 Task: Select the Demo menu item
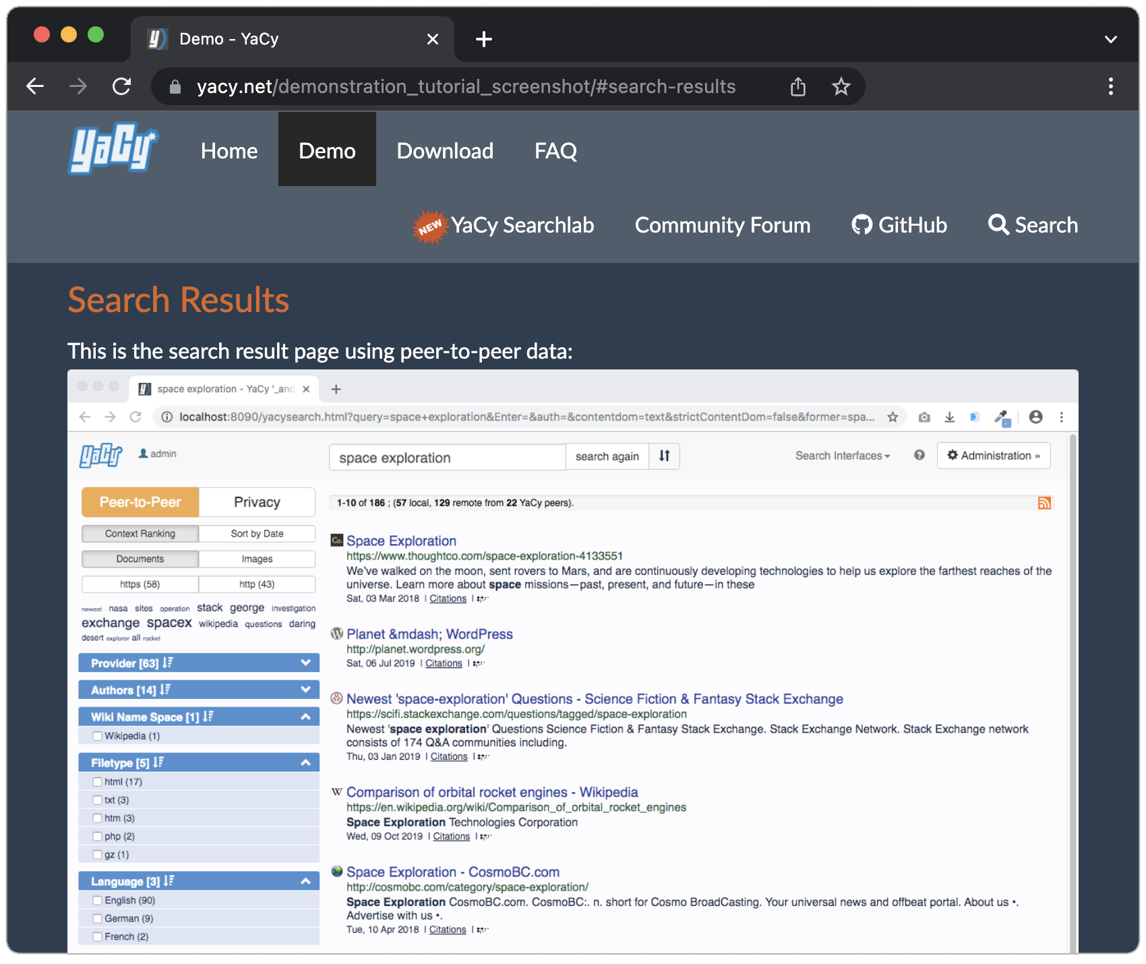(x=327, y=149)
